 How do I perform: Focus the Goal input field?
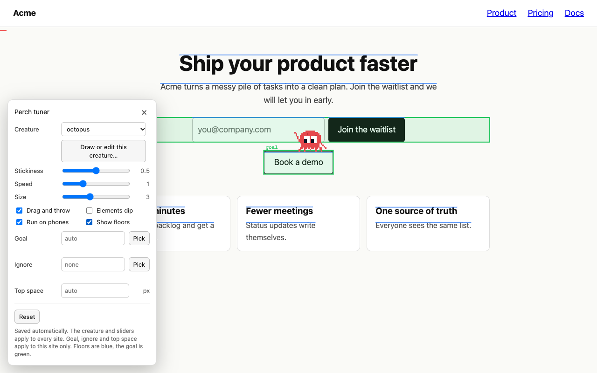93,238
